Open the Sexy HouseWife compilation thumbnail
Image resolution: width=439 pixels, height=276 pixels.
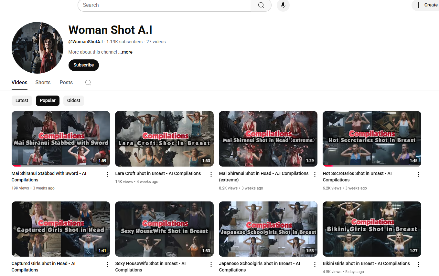[x=164, y=229]
